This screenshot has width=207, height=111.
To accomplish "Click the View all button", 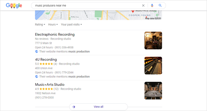I will (x=98, y=107).
